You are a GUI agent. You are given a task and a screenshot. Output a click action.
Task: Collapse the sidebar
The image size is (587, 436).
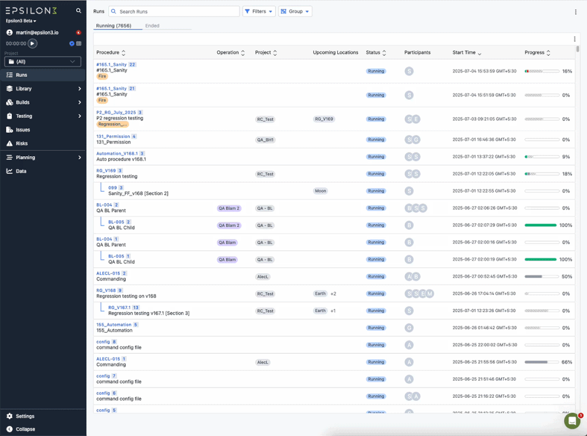21,430
